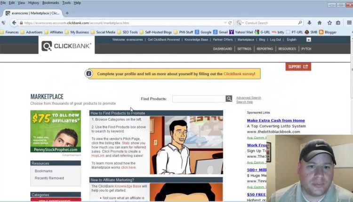Open the bookmarks list clipboard icon

pyautogui.click(x=338, y=23)
